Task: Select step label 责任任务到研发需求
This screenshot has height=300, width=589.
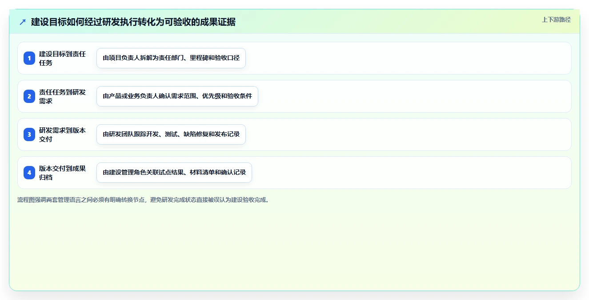Action: [x=63, y=96]
